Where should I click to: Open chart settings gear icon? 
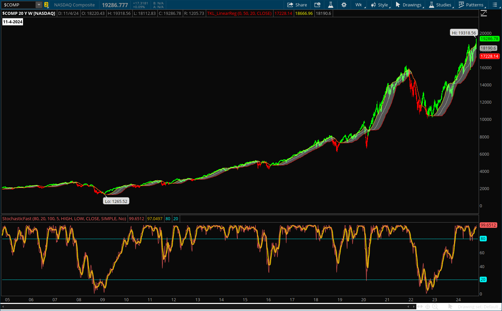click(x=344, y=5)
